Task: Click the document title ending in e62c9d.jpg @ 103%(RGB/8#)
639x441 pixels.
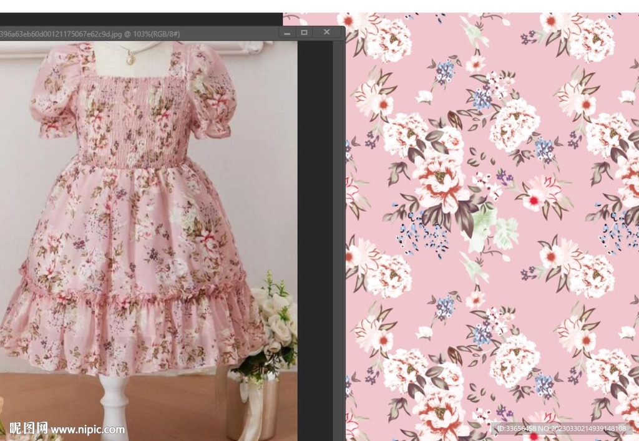Action: pos(90,34)
